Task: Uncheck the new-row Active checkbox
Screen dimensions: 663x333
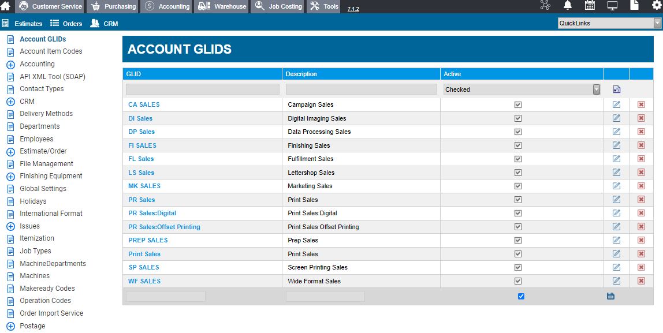Action: coord(521,296)
